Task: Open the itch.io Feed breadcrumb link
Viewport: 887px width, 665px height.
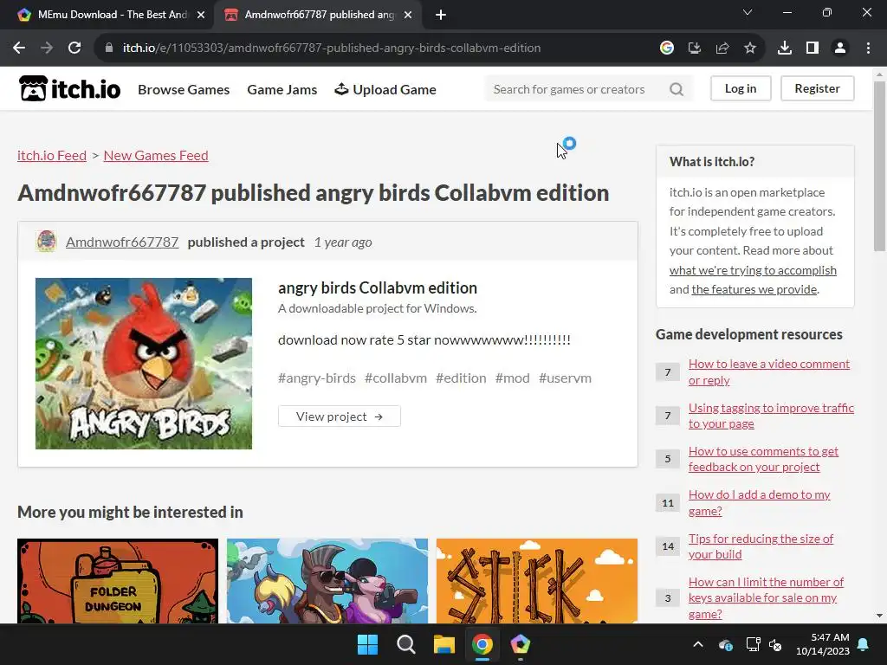Action: click(x=51, y=156)
